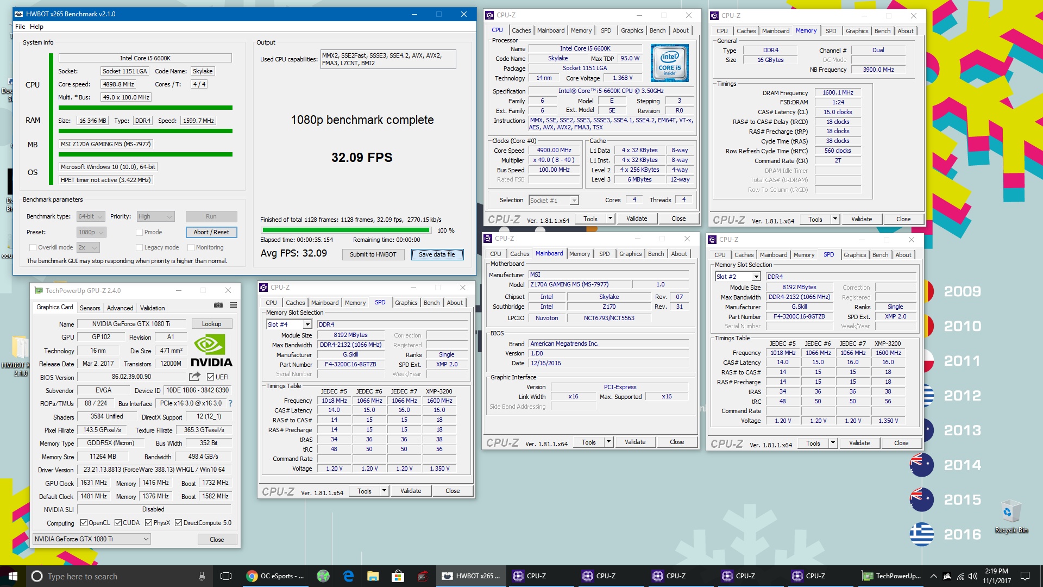This screenshot has width=1043, height=587.
Task: Click the Used CPU capabilities text field
Action: click(x=388, y=59)
